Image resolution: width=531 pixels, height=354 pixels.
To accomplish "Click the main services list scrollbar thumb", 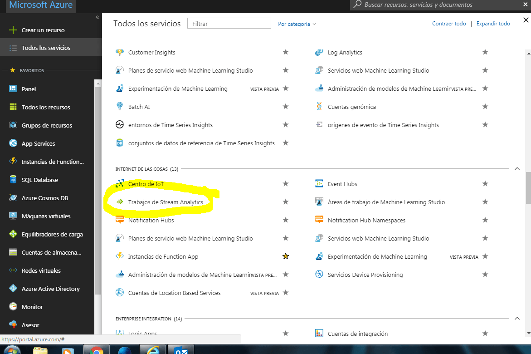I will [528, 188].
